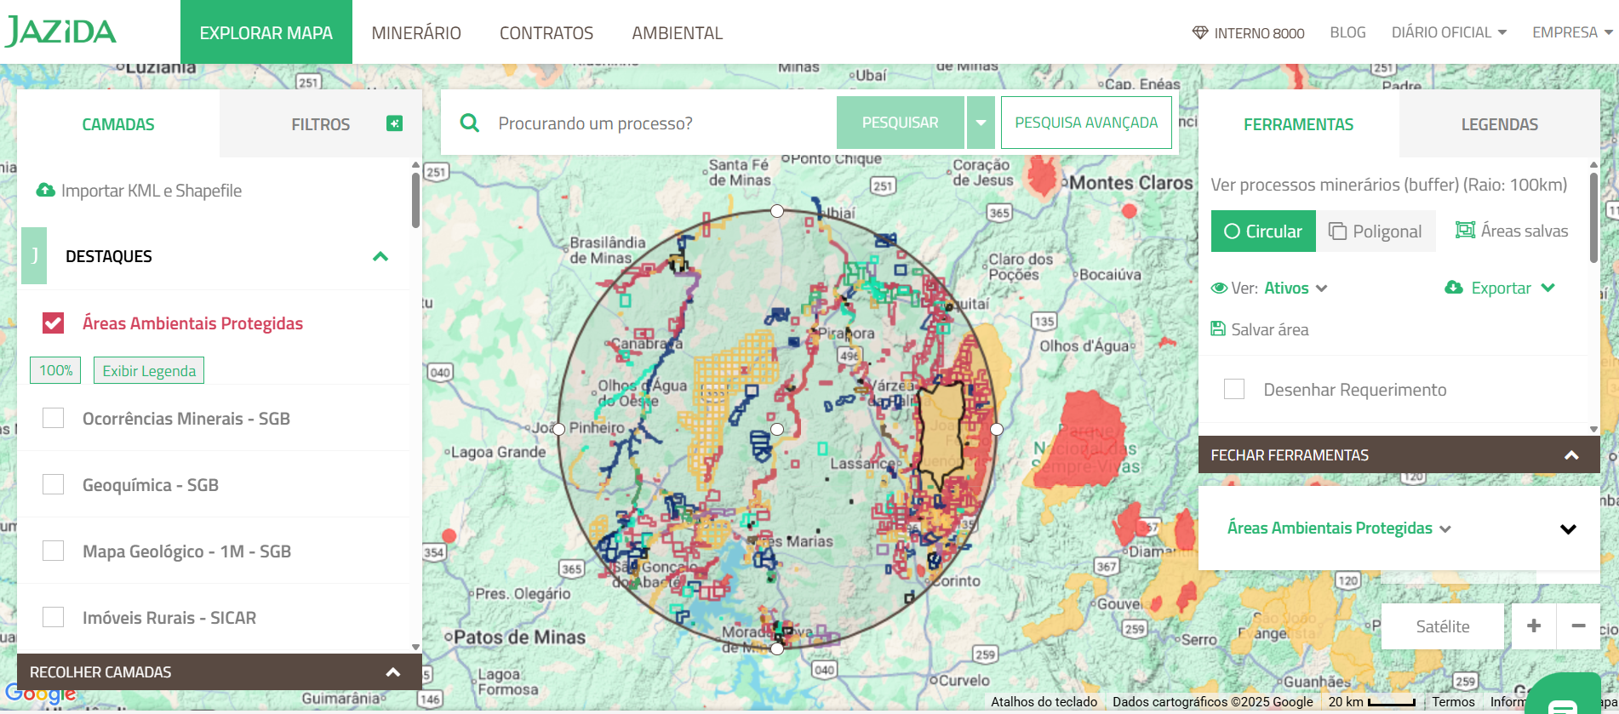This screenshot has width=1619, height=714.
Task: Click the Termos link on the map
Action: [x=1453, y=702]
